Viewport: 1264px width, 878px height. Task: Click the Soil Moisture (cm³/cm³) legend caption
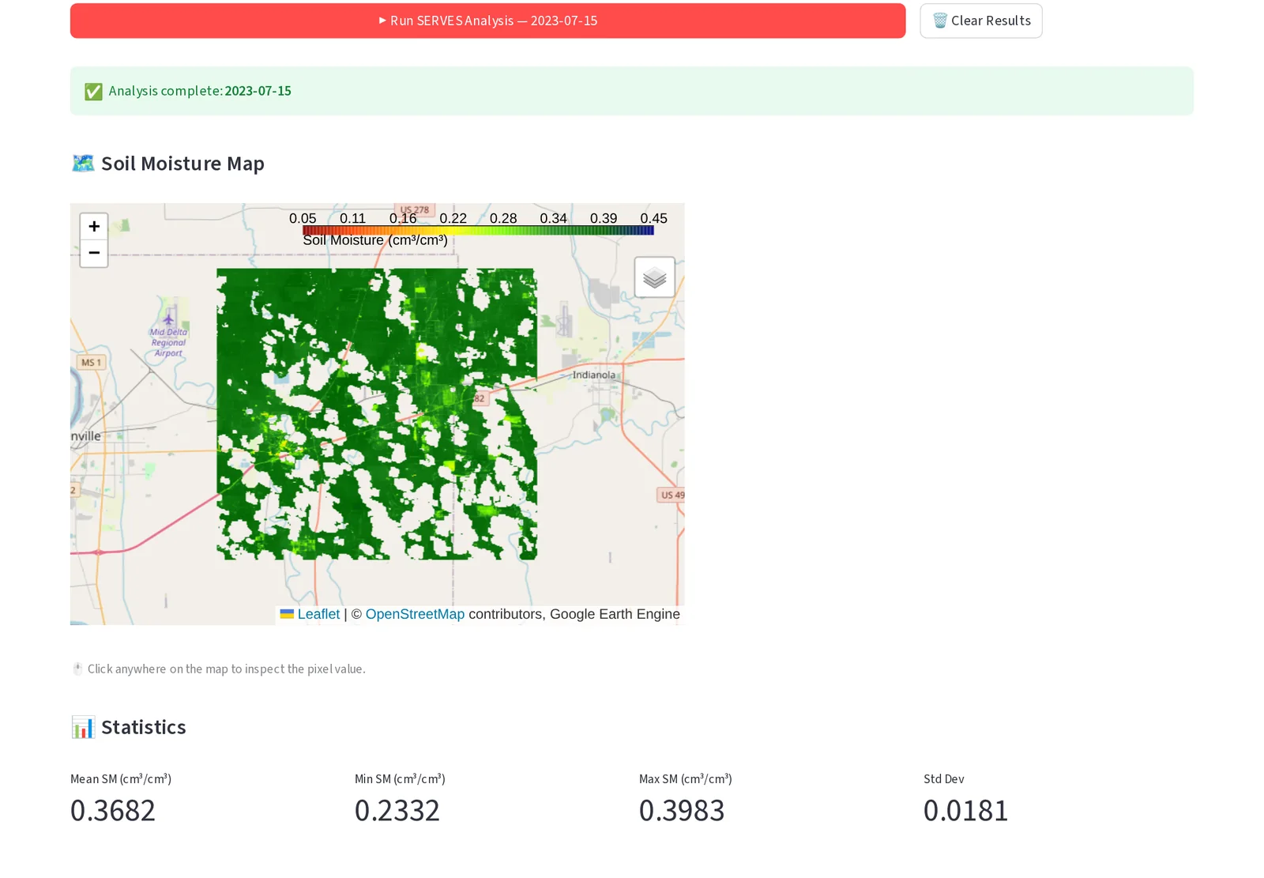[375, 240]
